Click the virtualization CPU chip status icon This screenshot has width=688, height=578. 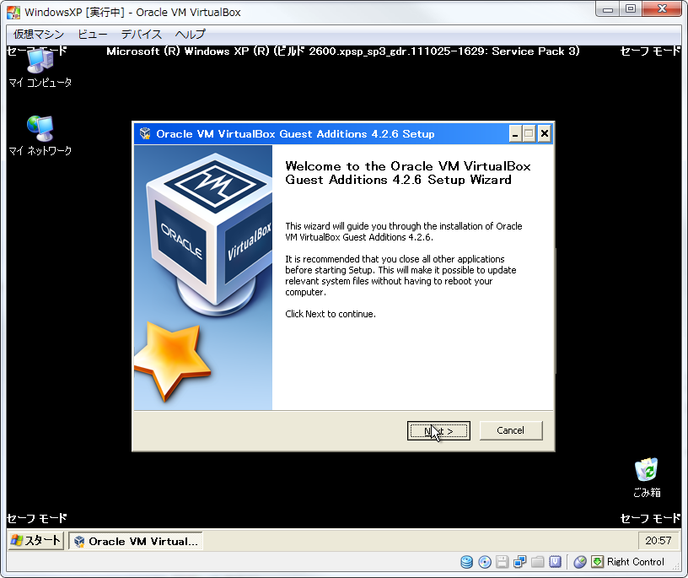coord(556,562)
